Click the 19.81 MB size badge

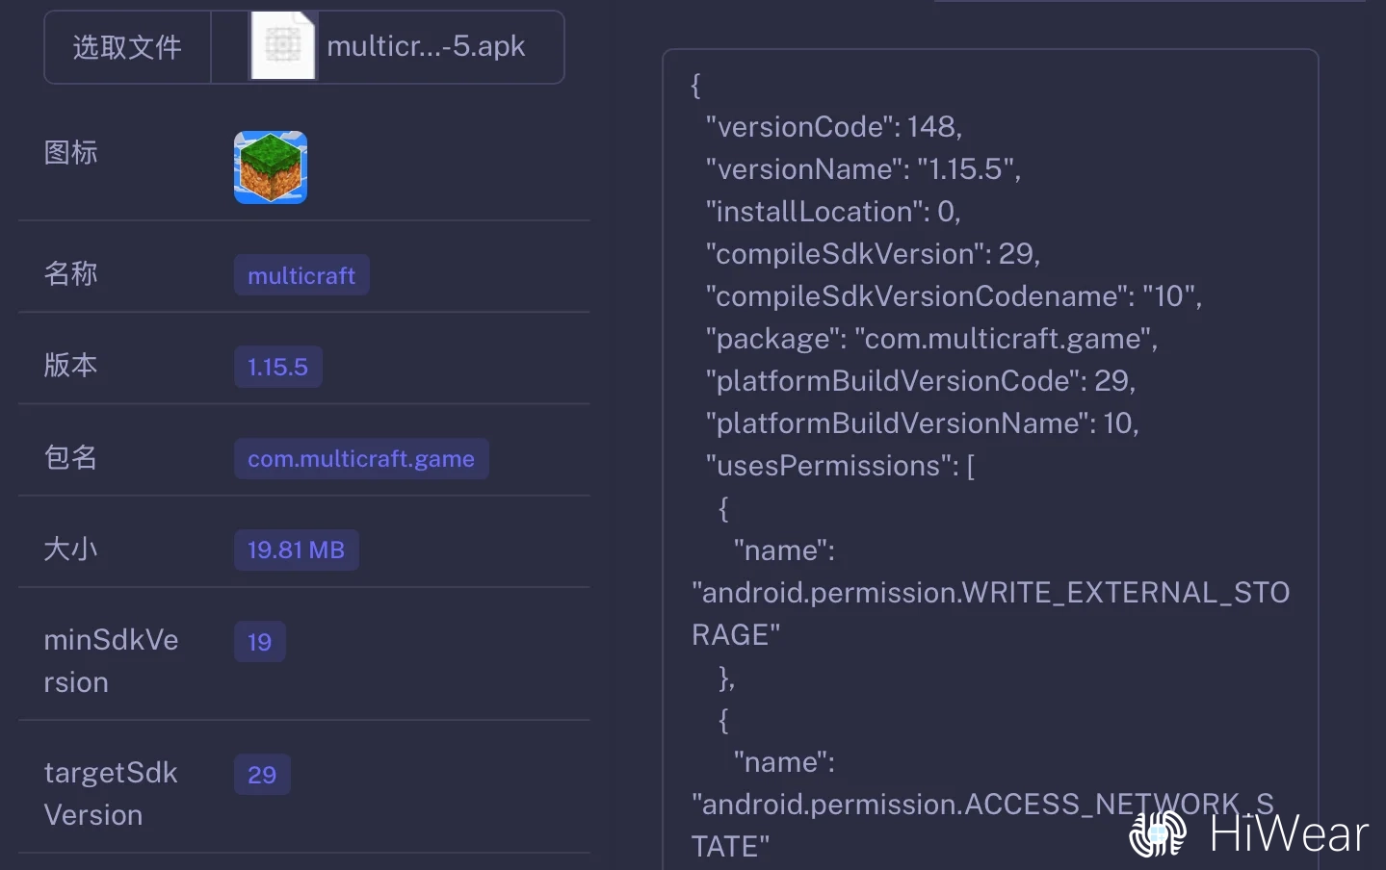pyautogui.click(x=296, y=550)
